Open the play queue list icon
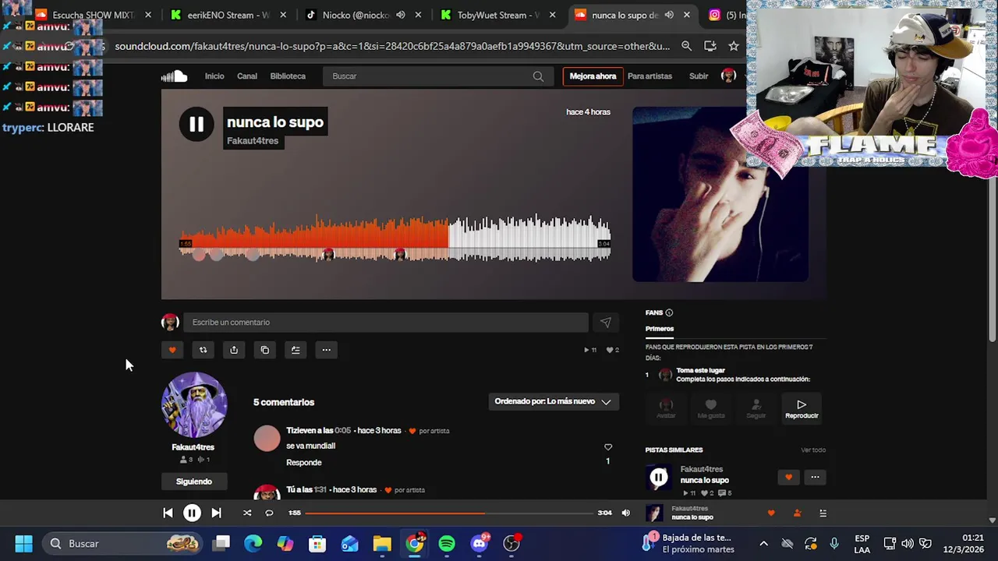This screenshot has width=998, height=561. (x=823, y=513)
